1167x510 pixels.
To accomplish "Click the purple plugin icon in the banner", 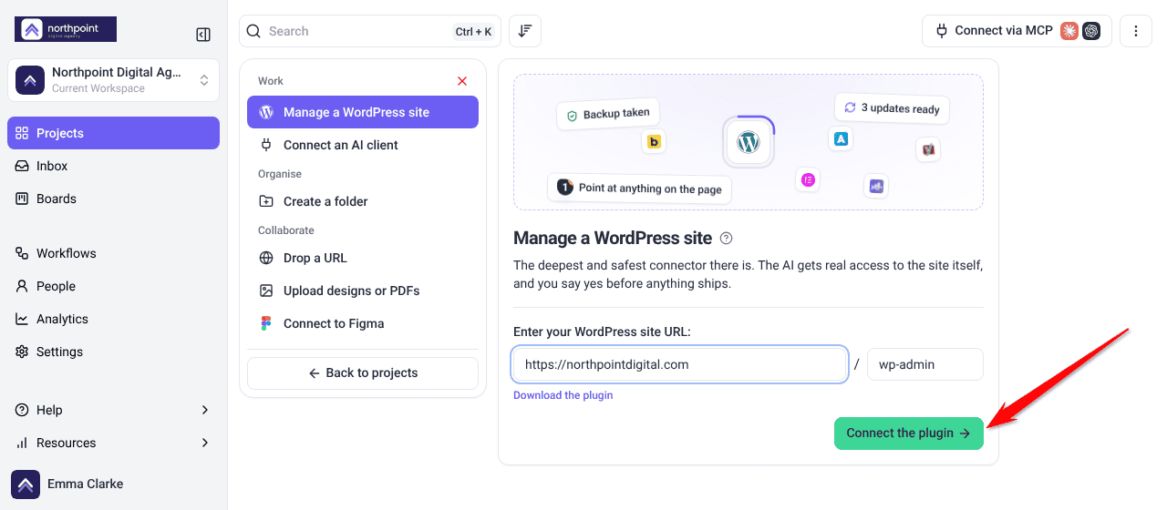I will click(x=876, y=187).
